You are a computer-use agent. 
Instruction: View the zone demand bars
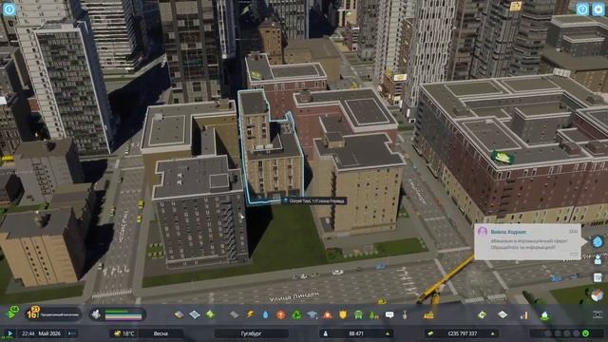pyautogui.click(x=123, y=314)
